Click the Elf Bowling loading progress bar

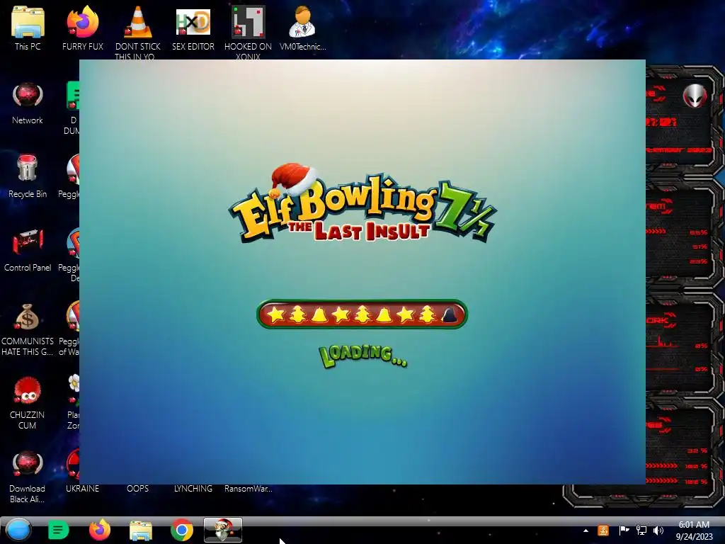[x=362, y=314]
